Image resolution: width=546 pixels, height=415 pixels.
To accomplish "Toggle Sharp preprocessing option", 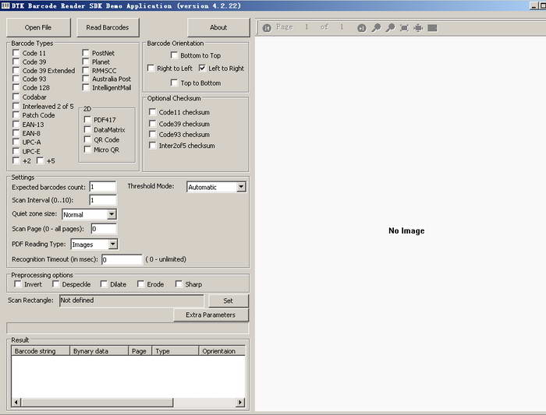I will [179, 284].
